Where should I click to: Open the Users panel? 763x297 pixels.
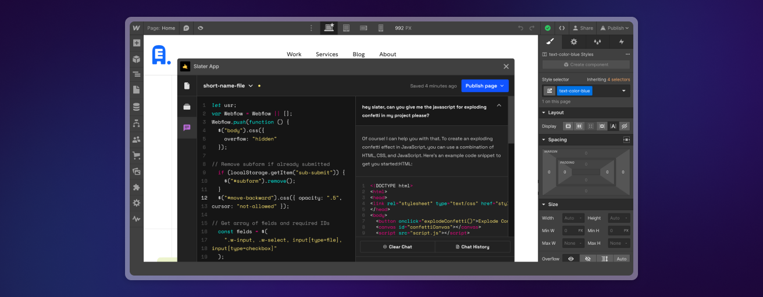pos(136,139)
